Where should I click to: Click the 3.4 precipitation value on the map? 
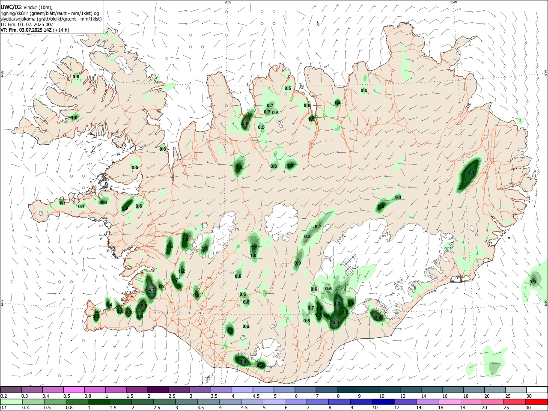coord(244,362)
